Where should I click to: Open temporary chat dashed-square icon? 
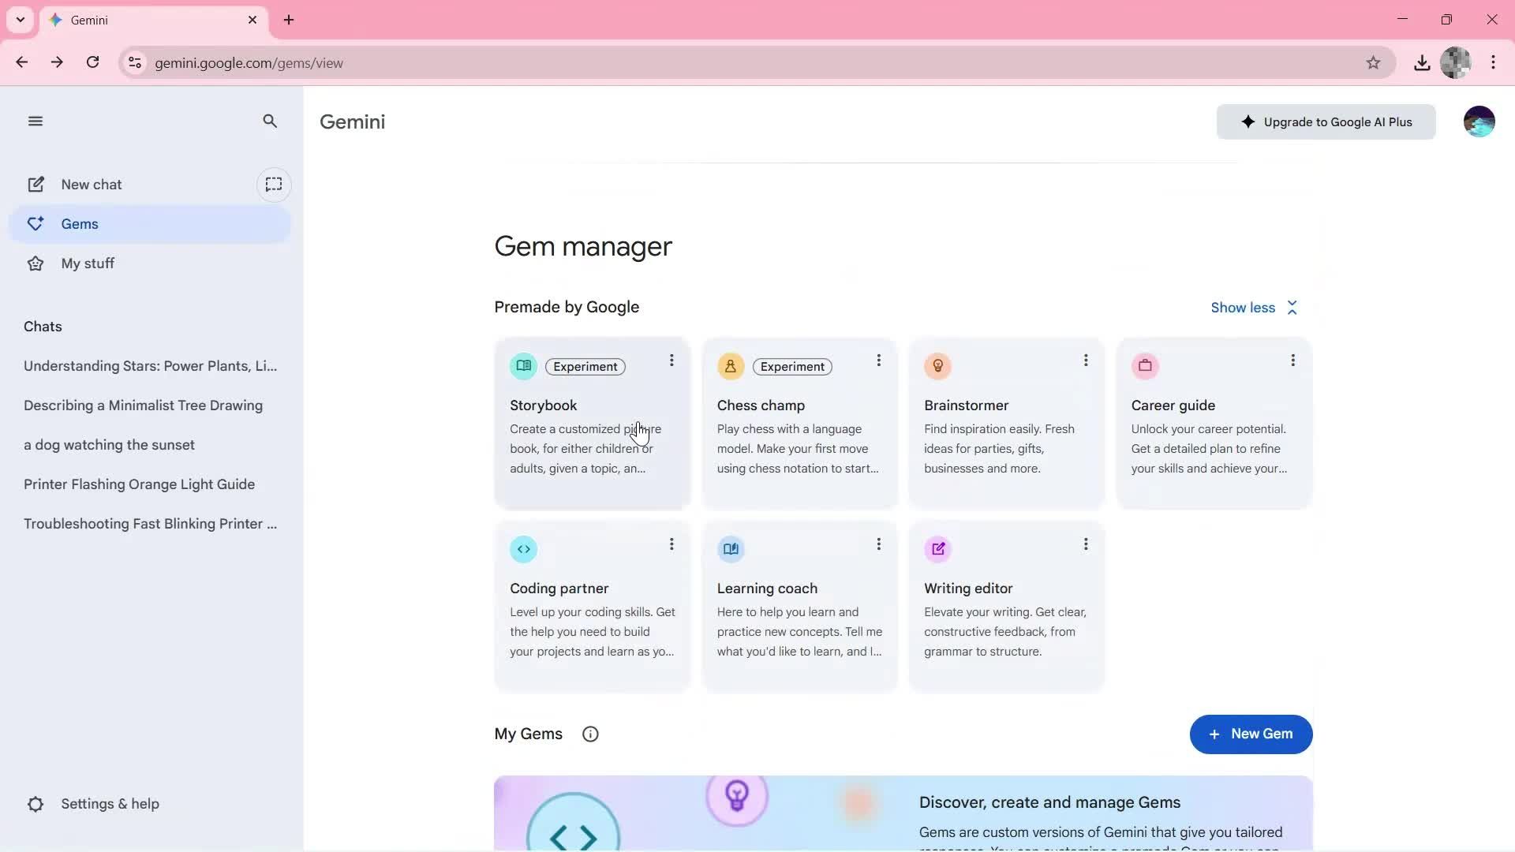pos(274,185)
